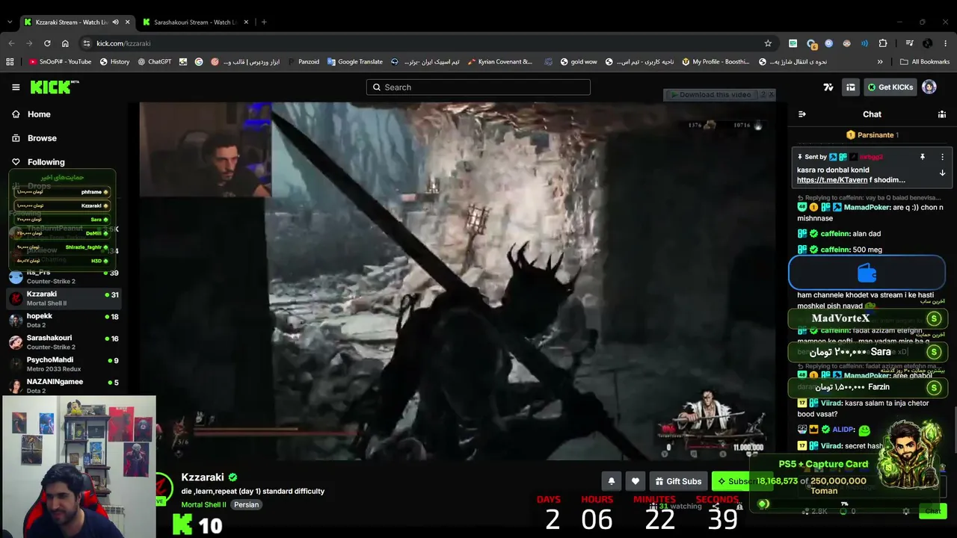Select hopekk in followed channels list
The image size is (957, 538).
pyautogui.click(x=64, y=320)
